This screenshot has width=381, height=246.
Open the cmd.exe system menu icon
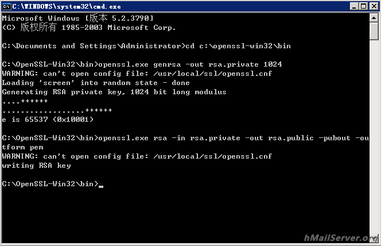7,6
